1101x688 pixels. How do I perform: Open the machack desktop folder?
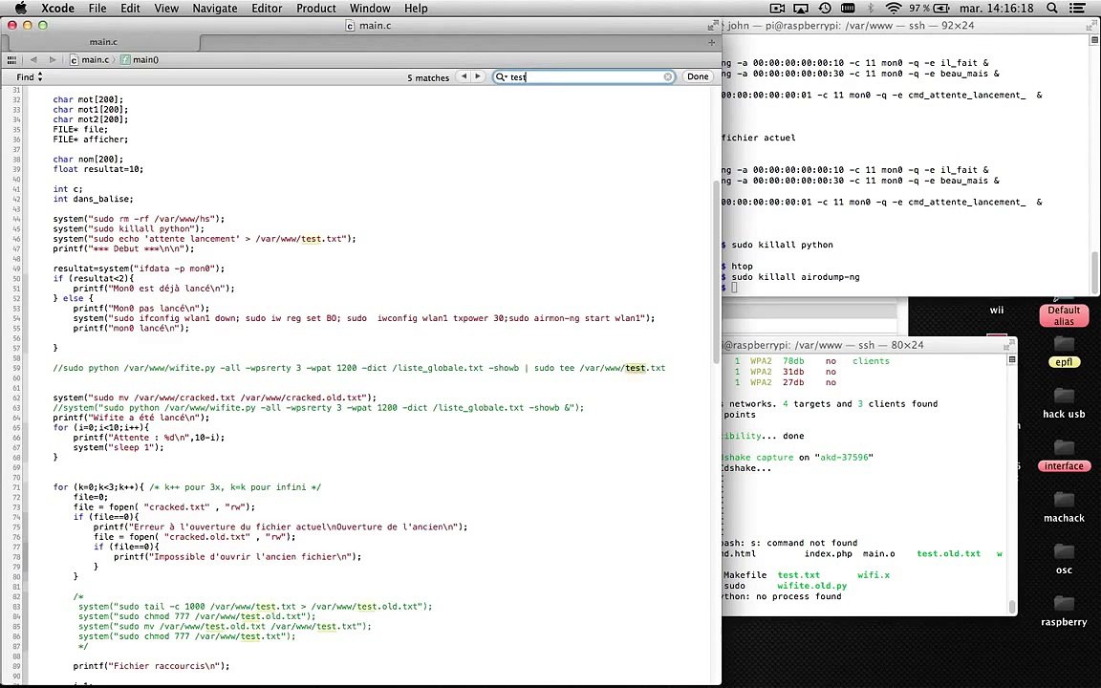coord(1064,506)
